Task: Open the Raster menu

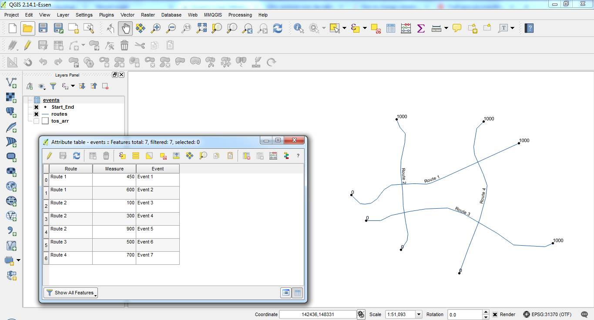Action: pos(148,15)
